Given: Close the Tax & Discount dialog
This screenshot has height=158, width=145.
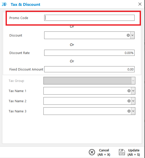Looking at the screenshot, I should (140, 4).
